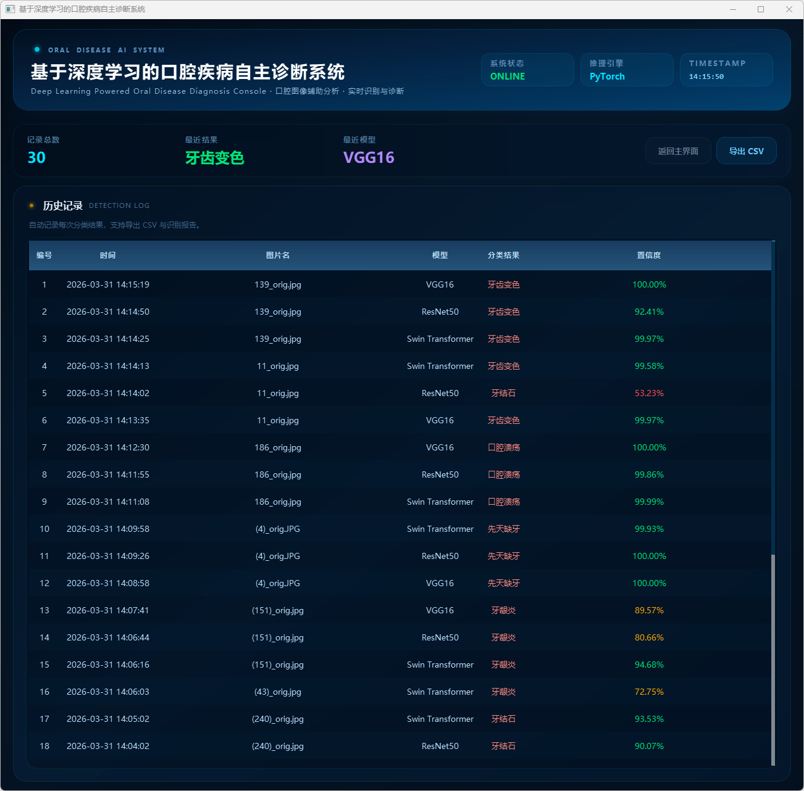Click the TIMESTAMP card
804x791 pixels.
point(726,70)
